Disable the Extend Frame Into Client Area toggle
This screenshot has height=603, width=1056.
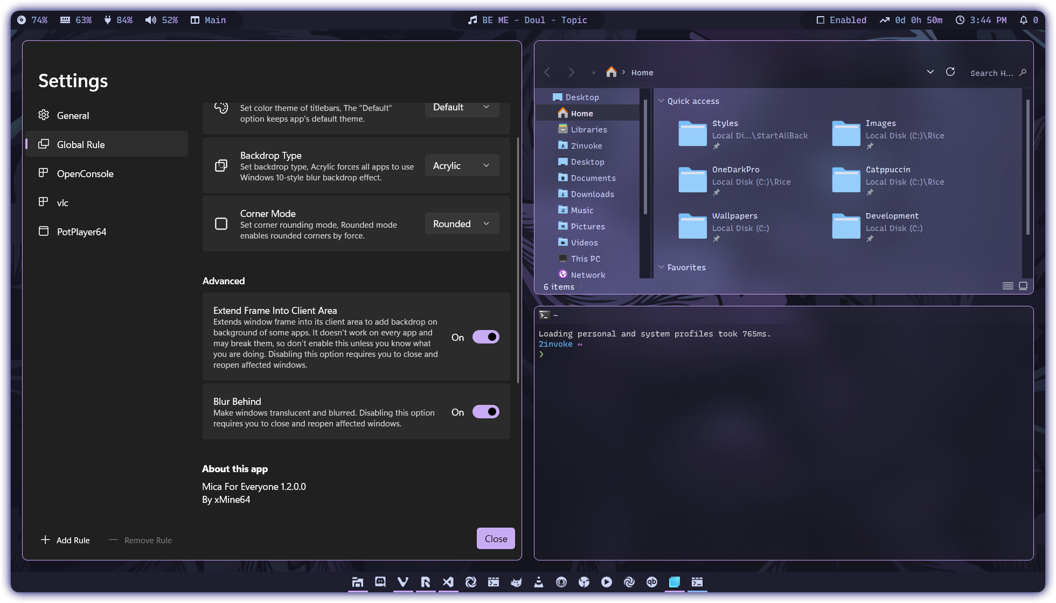click(x=485, y=336)
